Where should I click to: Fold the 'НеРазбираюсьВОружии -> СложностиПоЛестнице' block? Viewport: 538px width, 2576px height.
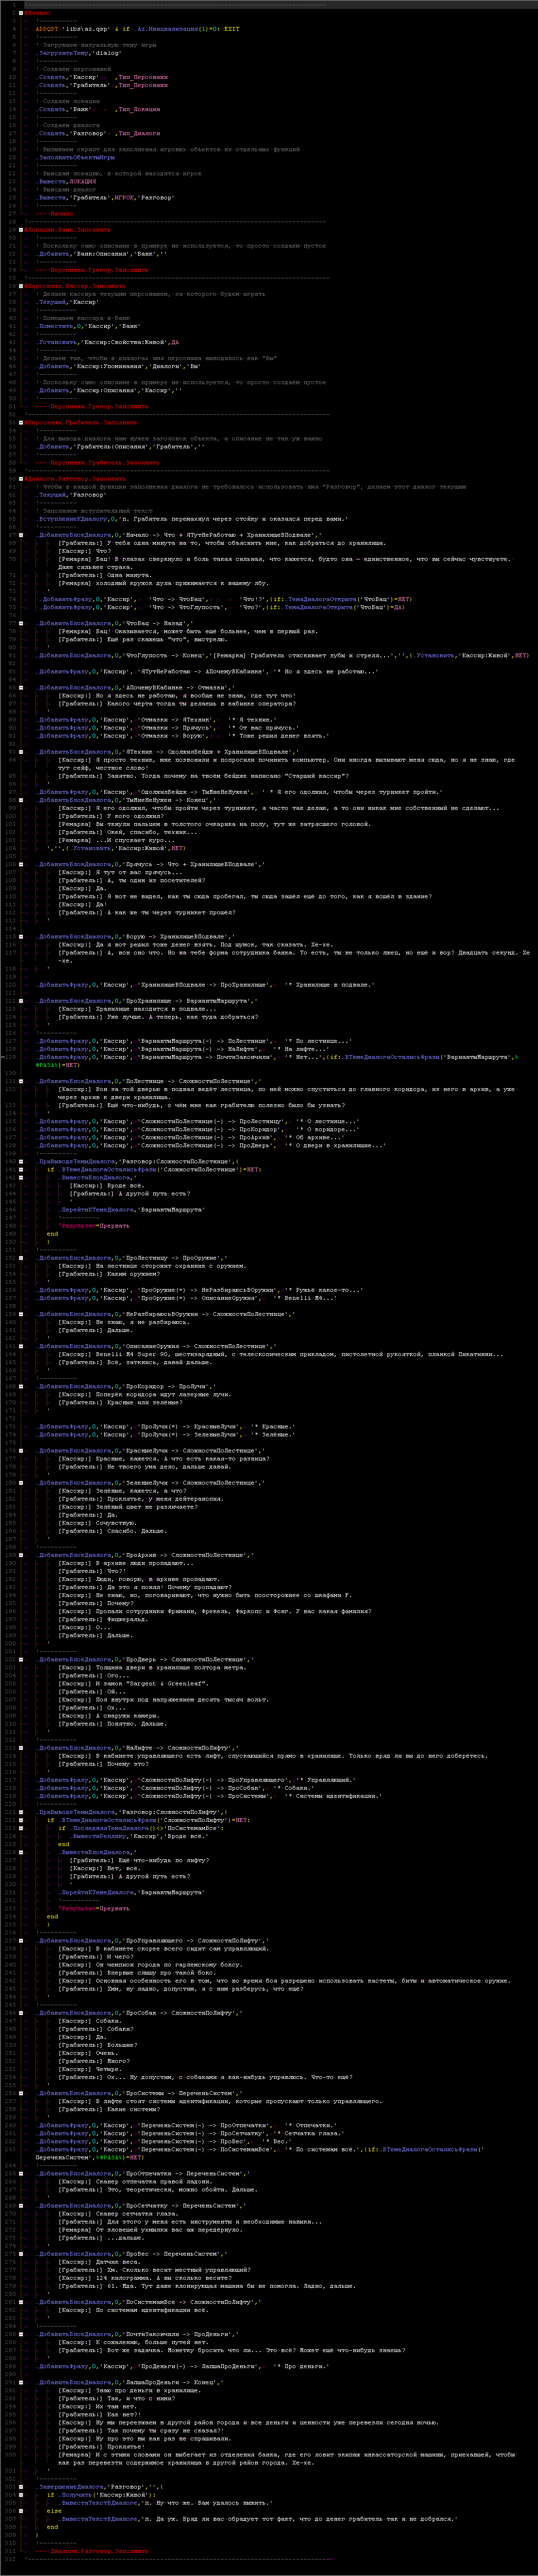coord(20,1313)
